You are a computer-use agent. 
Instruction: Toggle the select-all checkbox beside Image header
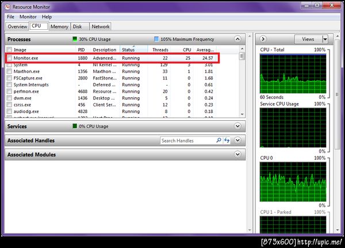pos(9,49)
